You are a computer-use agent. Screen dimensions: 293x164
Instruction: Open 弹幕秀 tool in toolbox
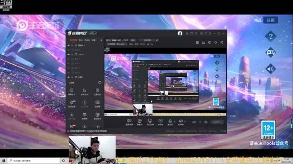click(x=85, y=116)
